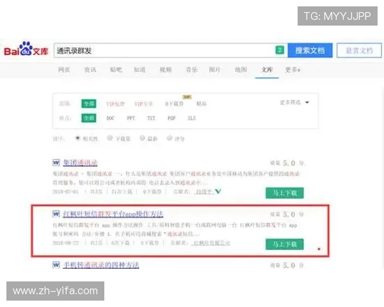The image size is (384, 307).
Task: Switch to the 资讯 tab
Action: pyautogui.click(x=90, y=70)
